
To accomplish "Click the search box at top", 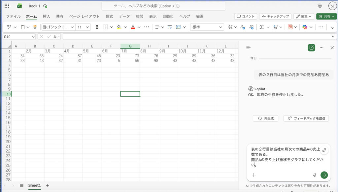I will [x=164, y=6].
